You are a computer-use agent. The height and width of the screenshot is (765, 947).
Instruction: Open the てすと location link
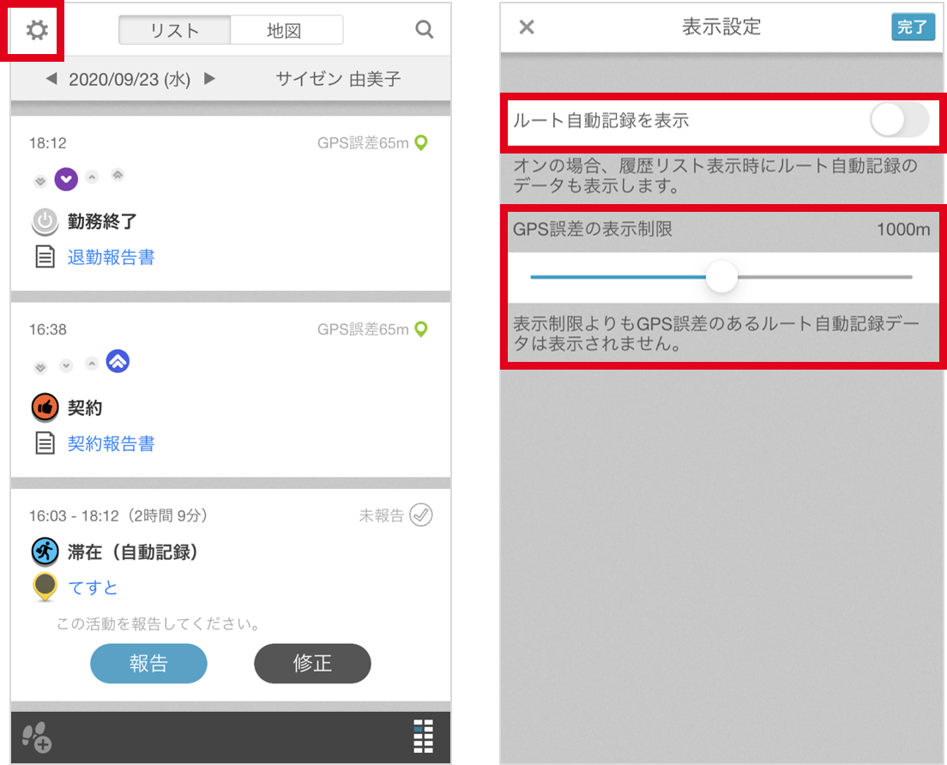point(93,587)
